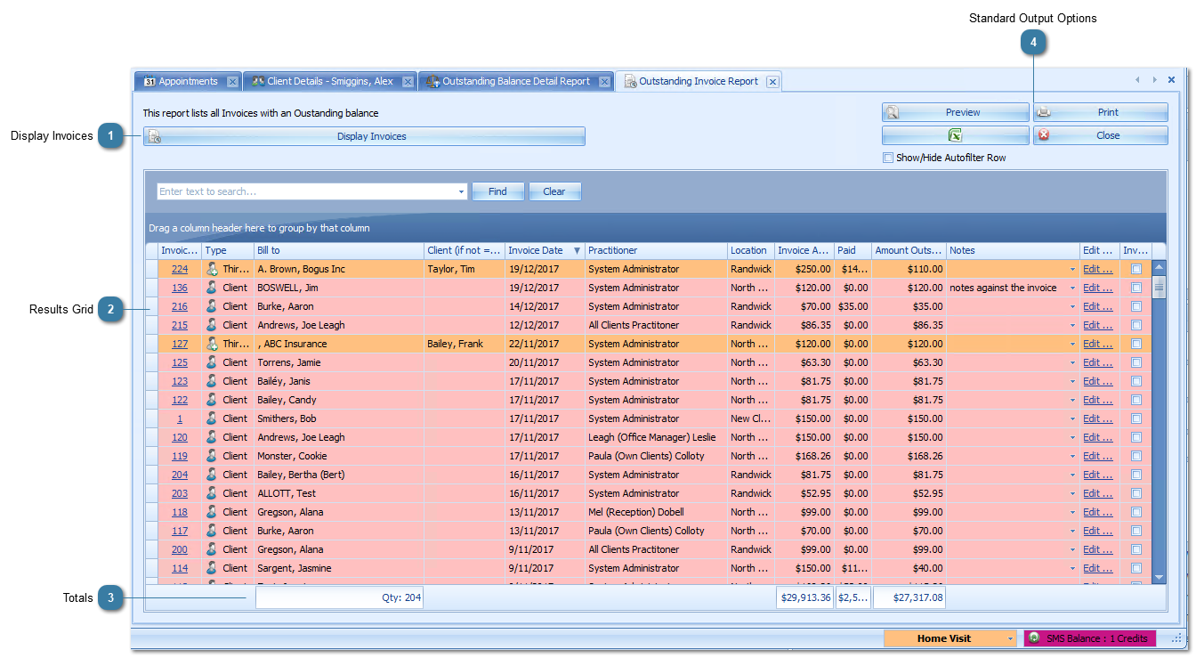The height and width of the screenshot is (658, 1196).
Task: Click the Find button
Action: pos(497,191)
